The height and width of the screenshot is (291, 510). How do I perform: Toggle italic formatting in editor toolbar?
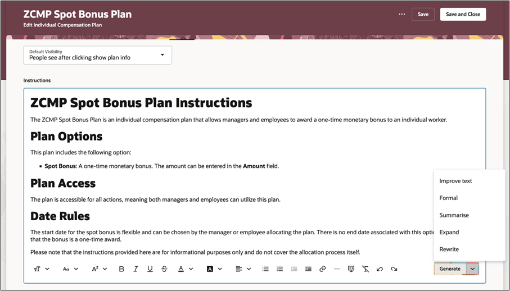136,269
